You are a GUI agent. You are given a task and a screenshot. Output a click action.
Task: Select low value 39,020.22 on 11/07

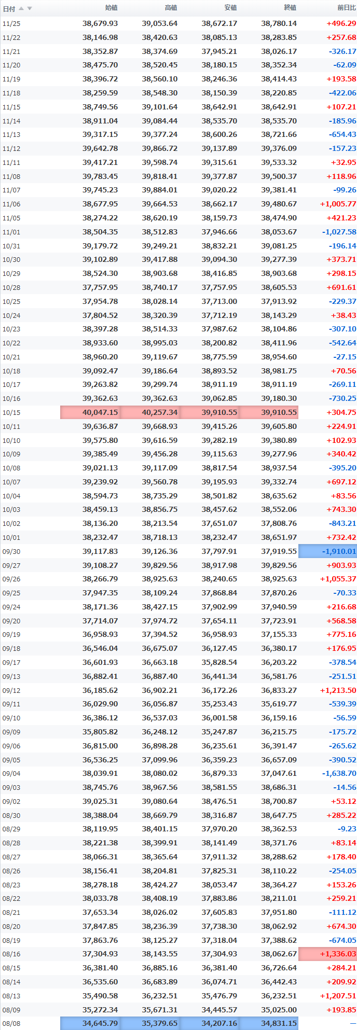click(x=219, y=190)
